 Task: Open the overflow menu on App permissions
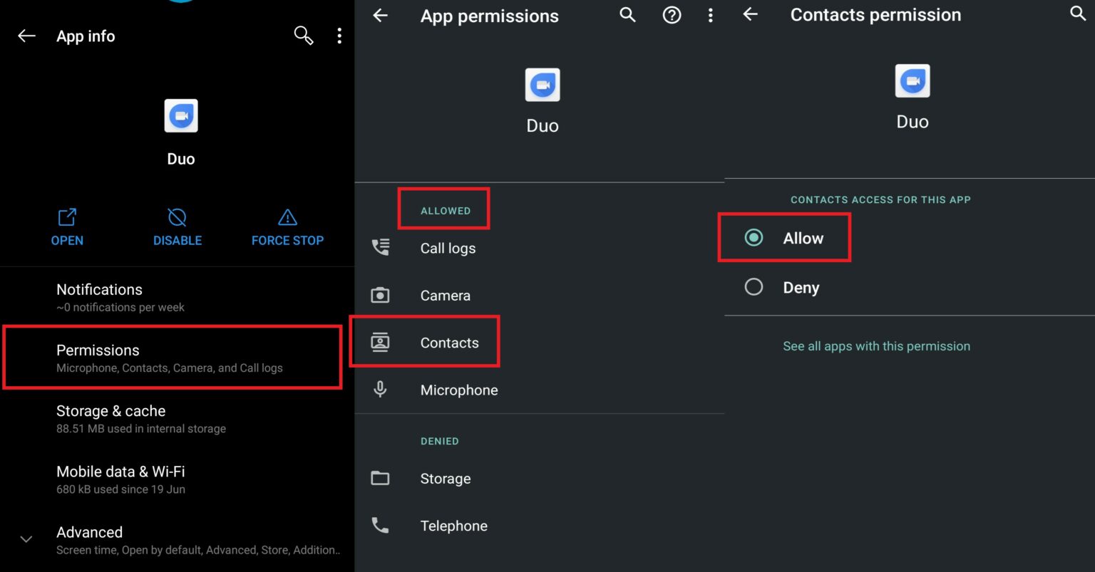point(711,15)
